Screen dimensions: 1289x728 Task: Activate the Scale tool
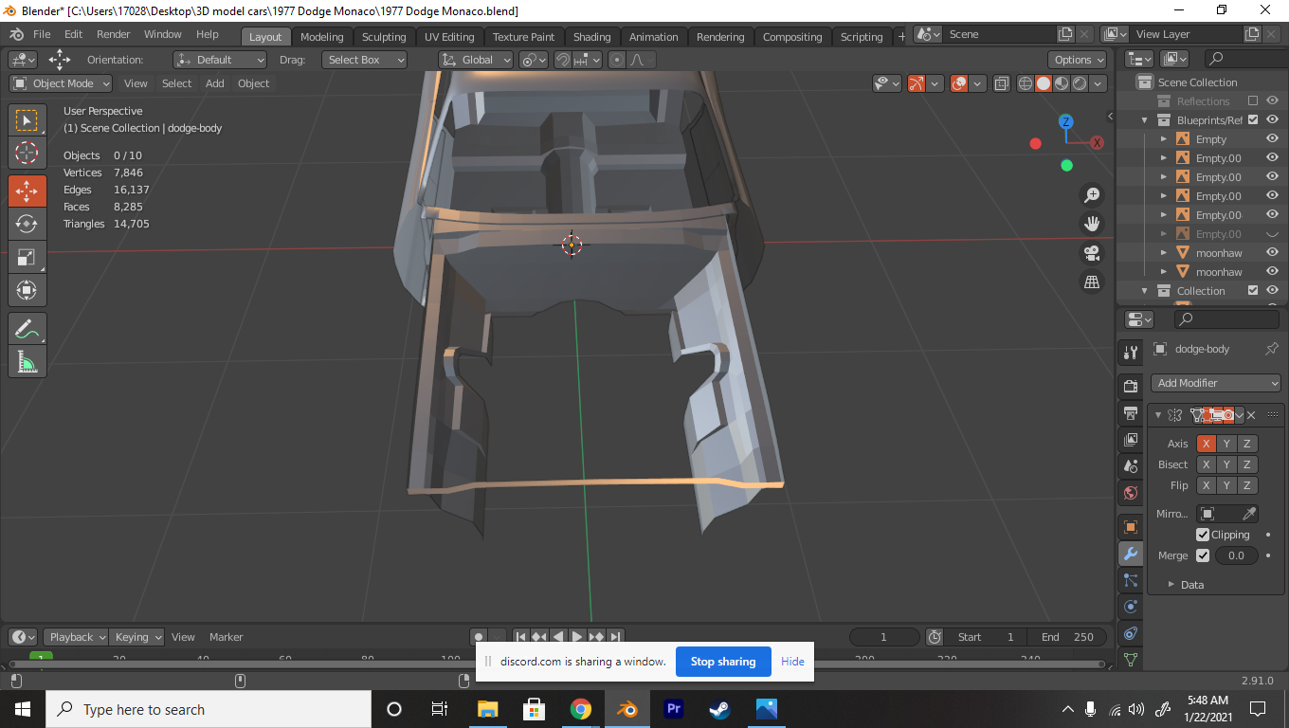tap(27, 257)
